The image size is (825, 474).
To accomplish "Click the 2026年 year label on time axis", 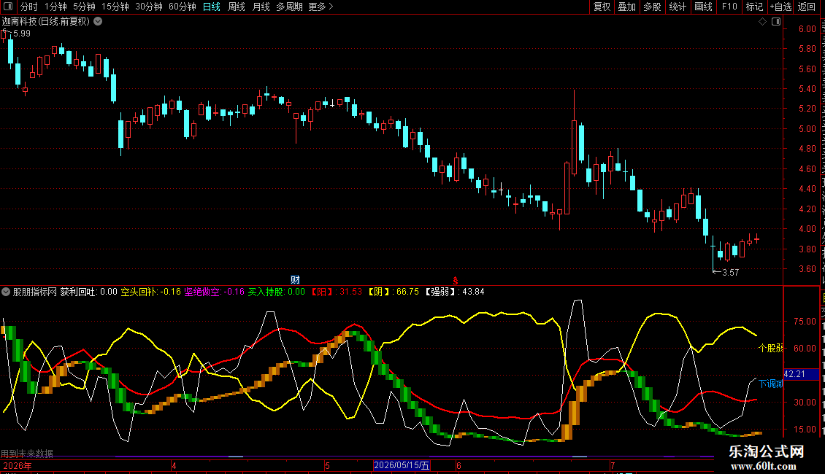I will [x=18, y=466].
